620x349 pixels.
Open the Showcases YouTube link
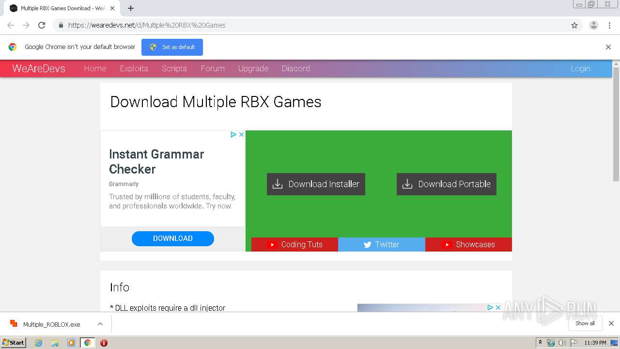coord(468,244)
